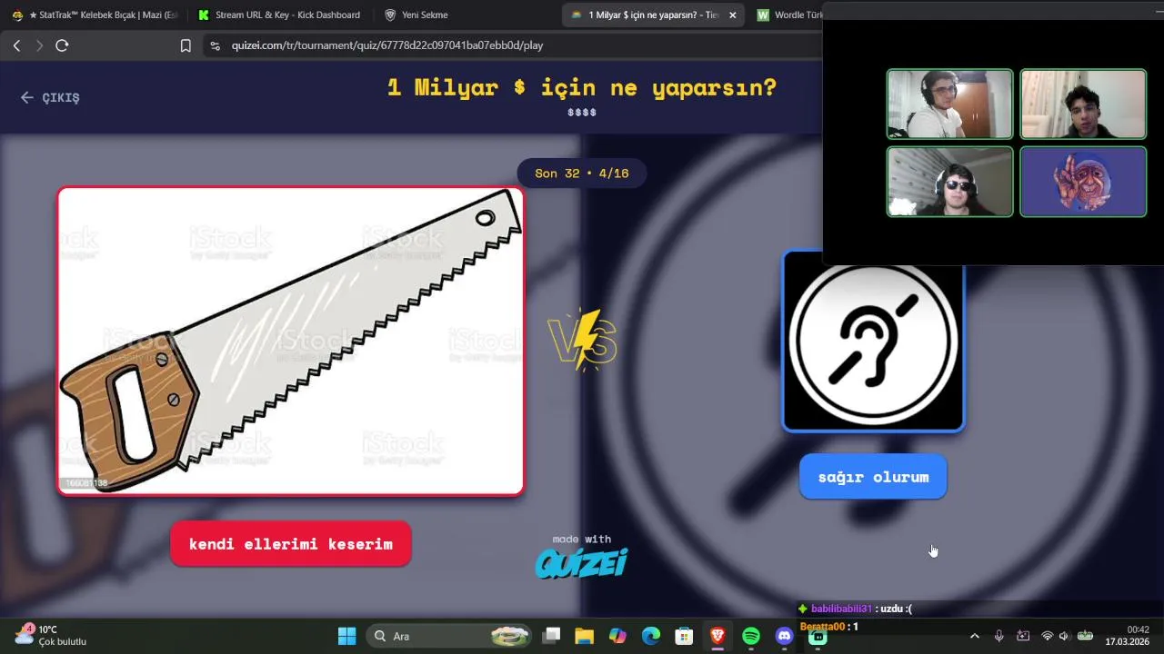Viewport: 1164px width, 654px height.
Task: Click the '1 Milyar $ için ne yaparsın?' title
Action: click(582, 87)
